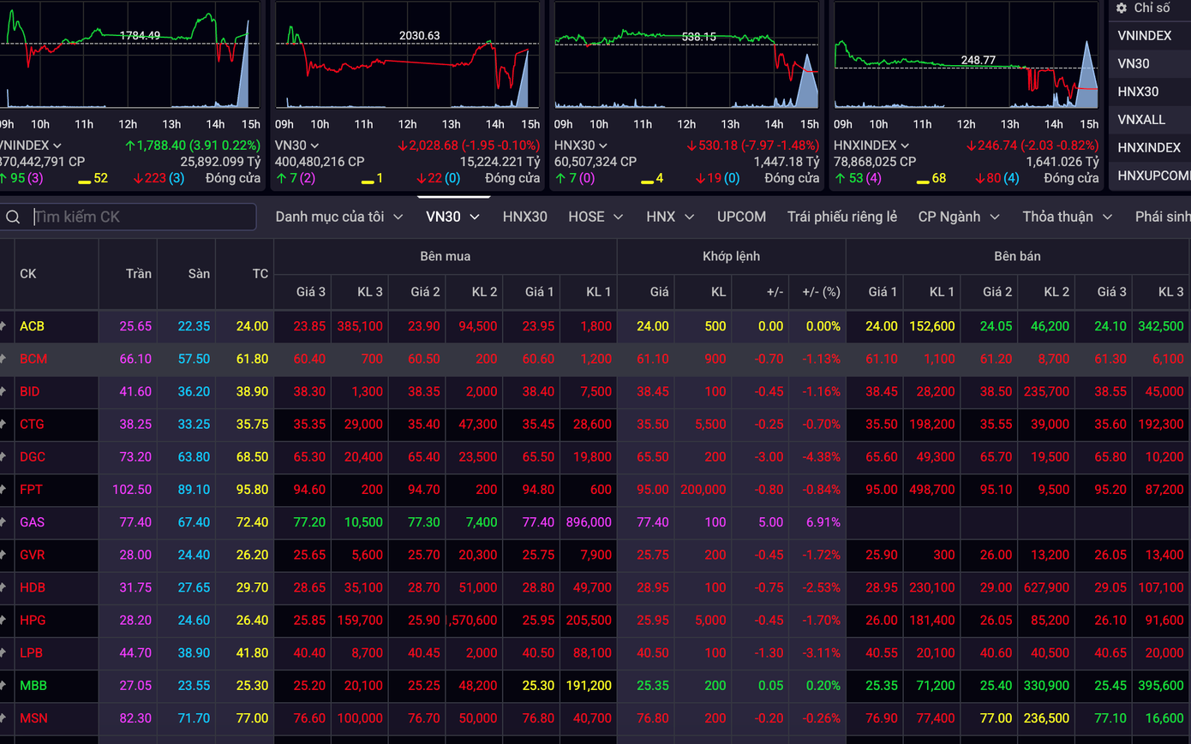
Task: Pin the MSN stock row
Action: pyautogui.click(x=3, y=718)
